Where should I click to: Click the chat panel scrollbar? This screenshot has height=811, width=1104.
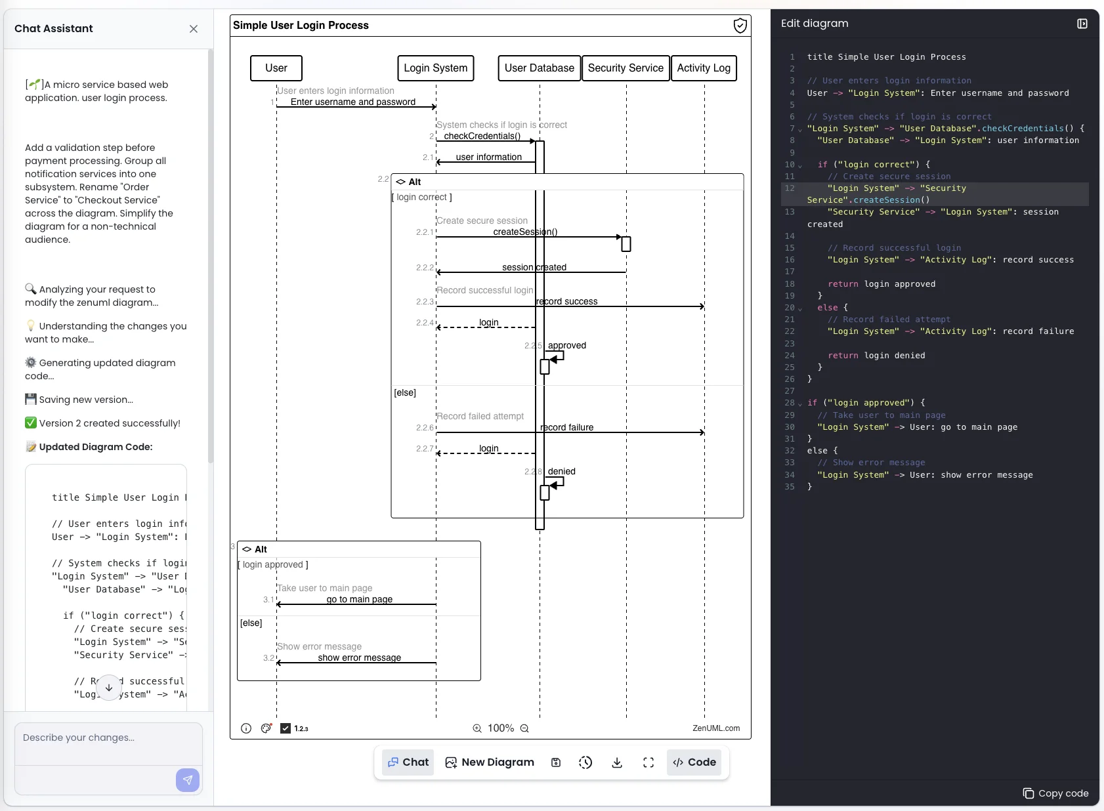point(210,256)
